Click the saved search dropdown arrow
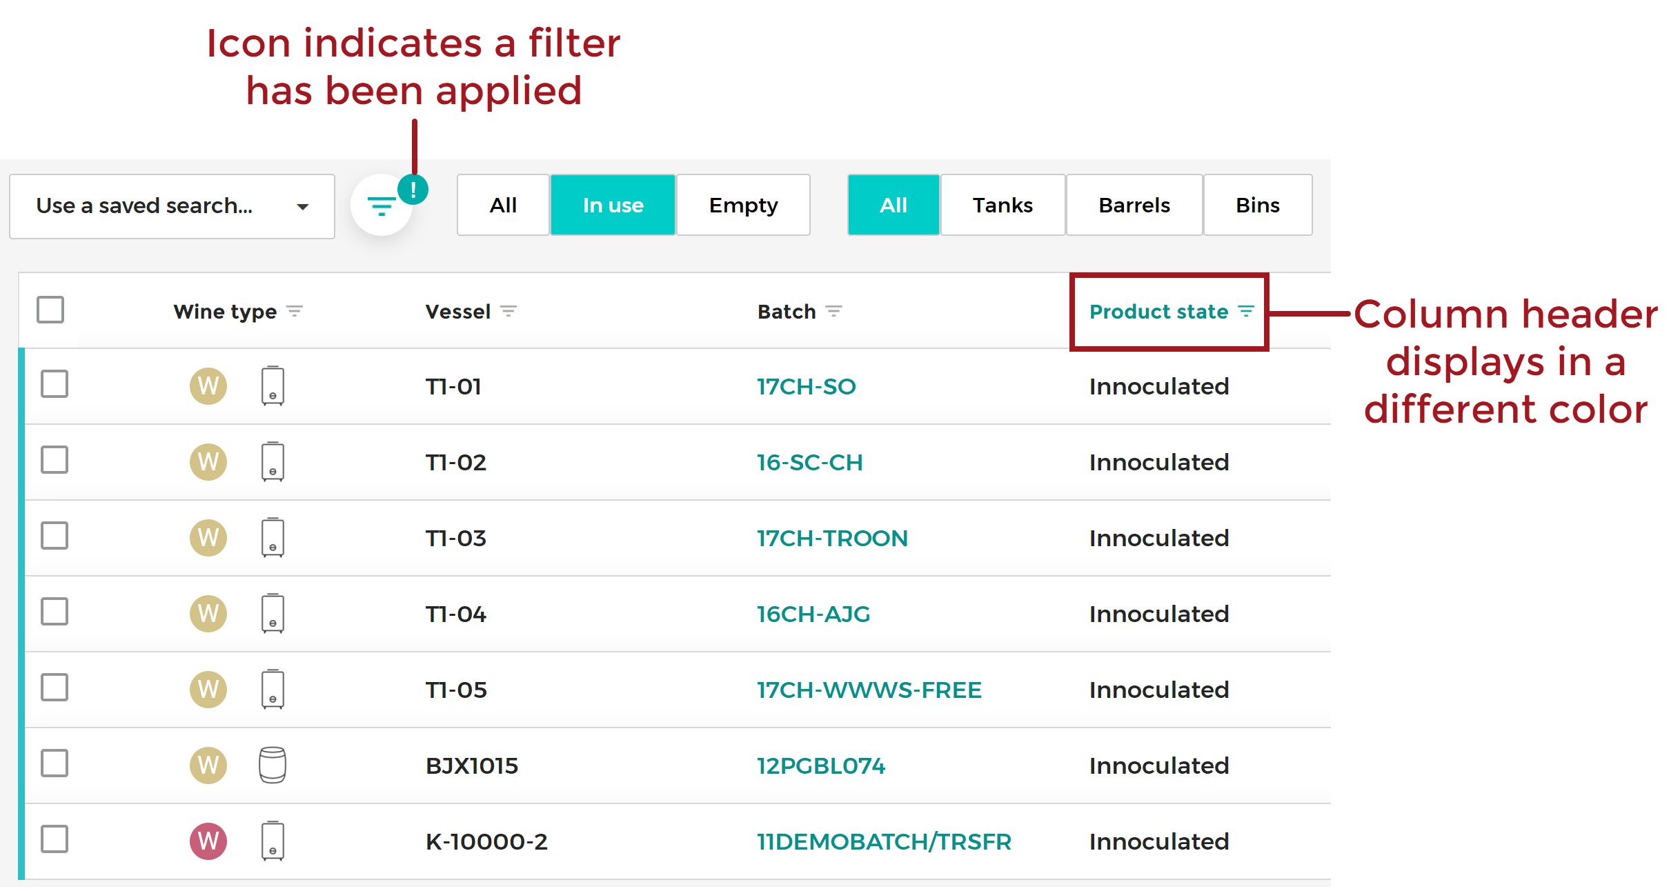The image size is (1669, 891). [302, 206]
